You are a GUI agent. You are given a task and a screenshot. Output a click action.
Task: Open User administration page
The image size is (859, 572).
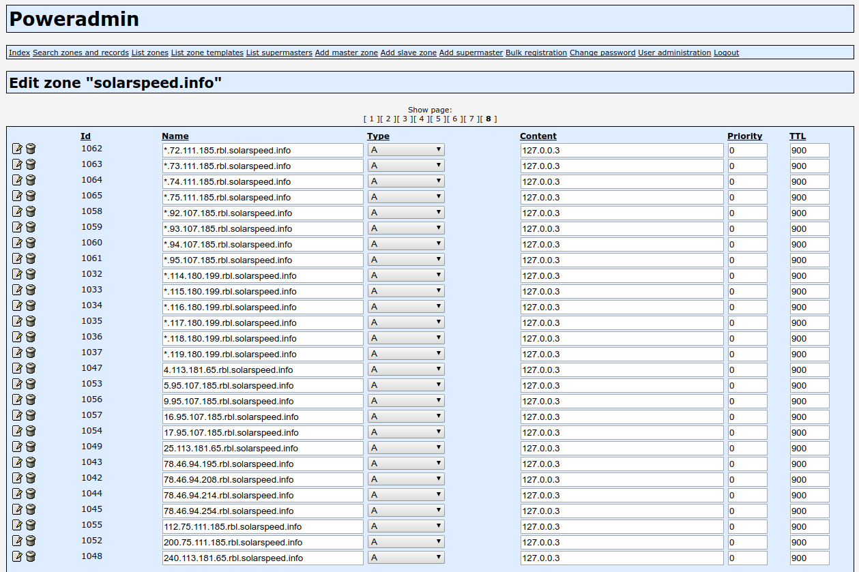(x=674, y=52)
